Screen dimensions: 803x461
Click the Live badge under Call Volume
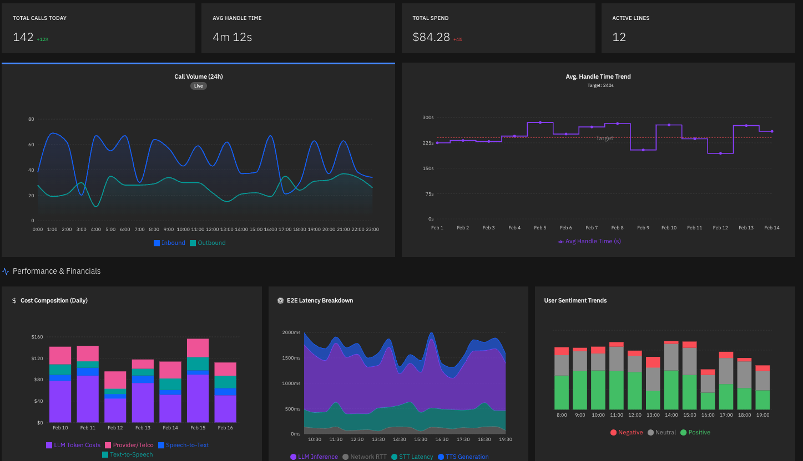pyautogui.click(x=199, y=86)
